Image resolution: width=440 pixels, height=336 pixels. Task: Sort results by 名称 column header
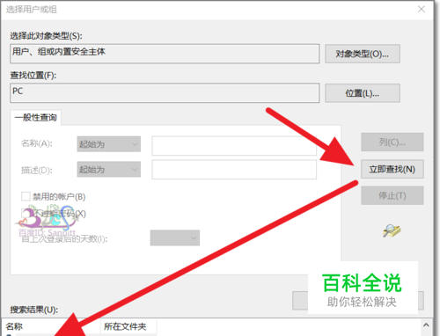click(52, 326)
